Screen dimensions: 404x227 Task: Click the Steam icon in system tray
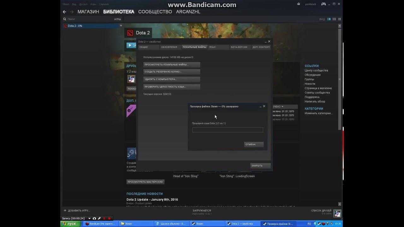[319, 224]
